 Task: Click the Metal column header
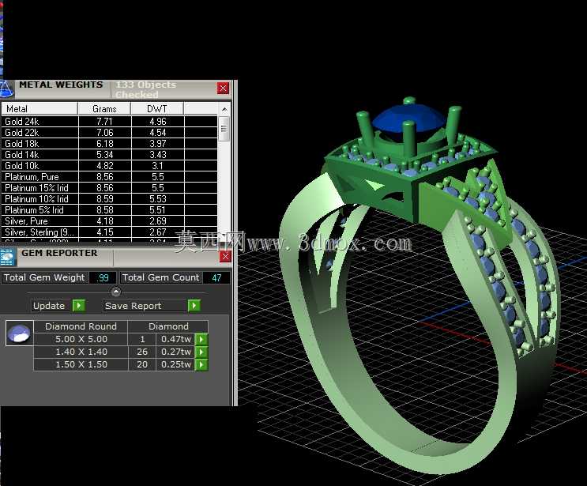40,109
